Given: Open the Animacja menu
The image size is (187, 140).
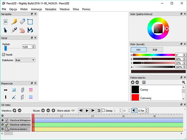Looking at the screenshot, I should (36, 9).
